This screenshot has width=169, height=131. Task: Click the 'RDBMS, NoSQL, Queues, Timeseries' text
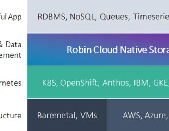103,17
